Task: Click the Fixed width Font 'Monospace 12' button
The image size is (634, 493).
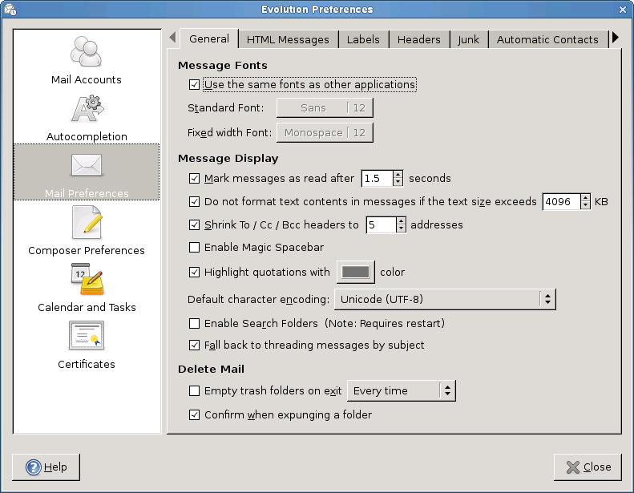Action: pyautogui.click(x=325, y=132)
